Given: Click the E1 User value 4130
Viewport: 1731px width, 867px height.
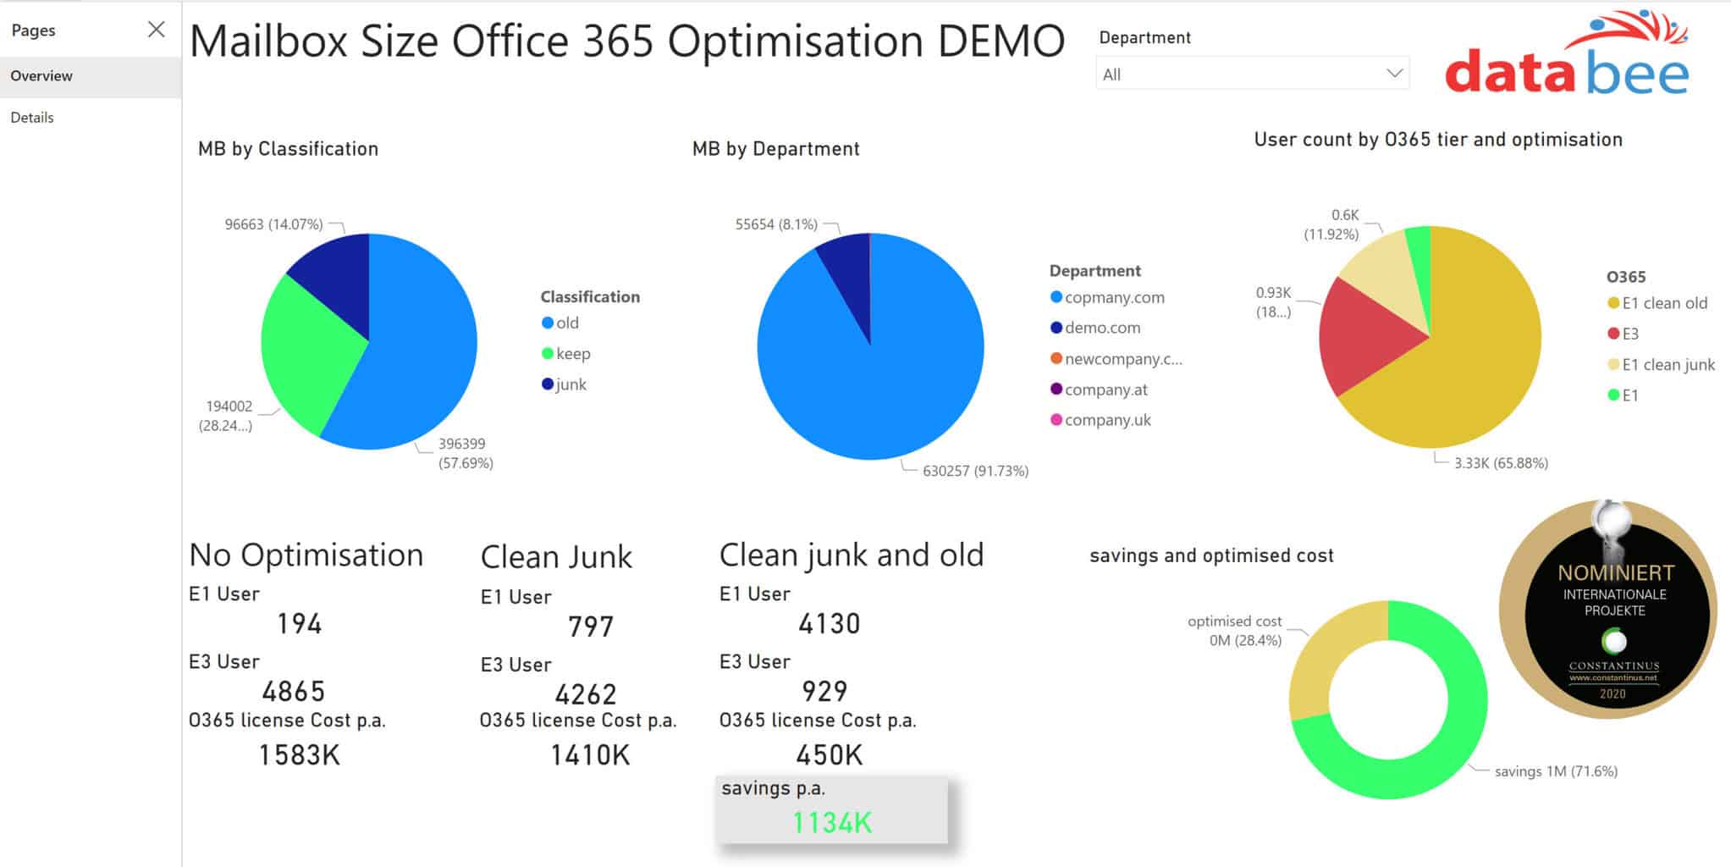Looking at the screenshot, I should 830,624.
